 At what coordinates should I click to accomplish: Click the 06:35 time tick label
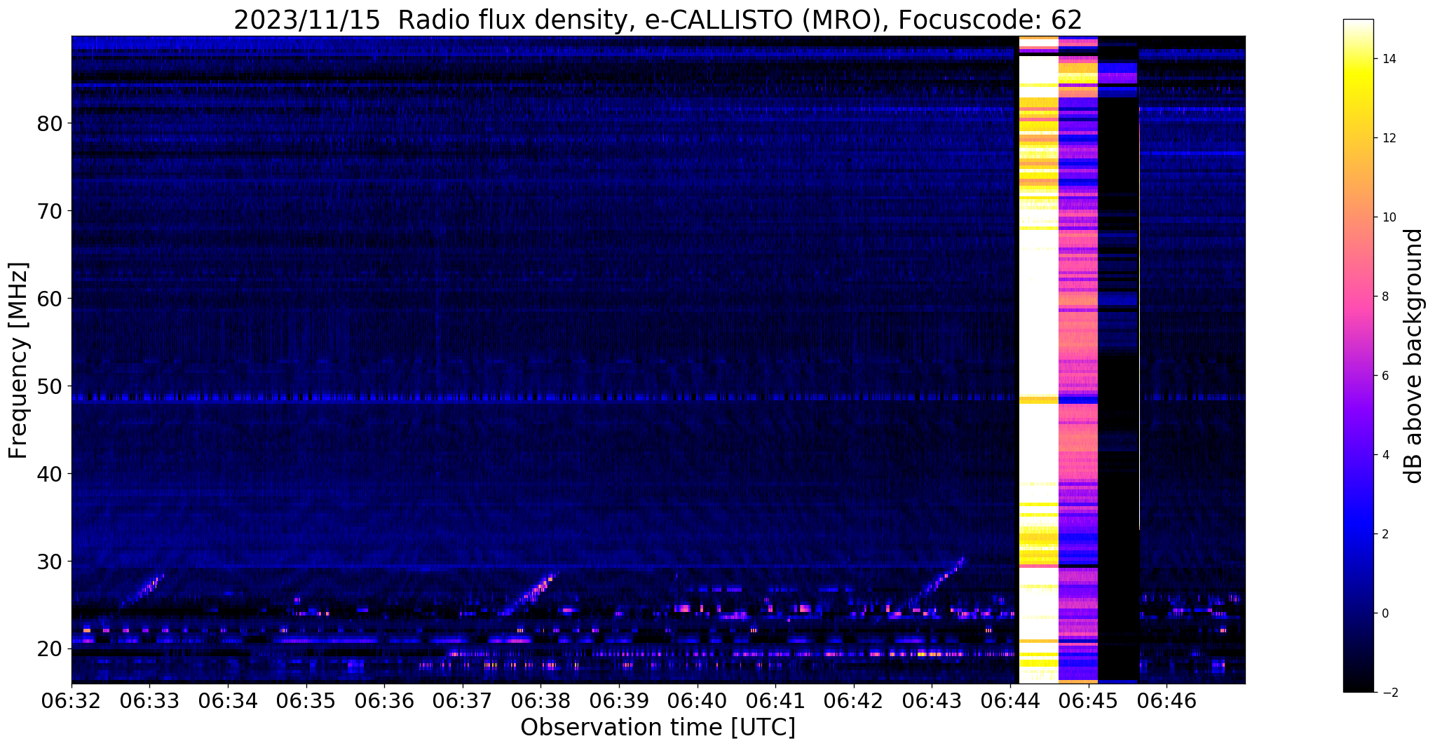point(306,701)
